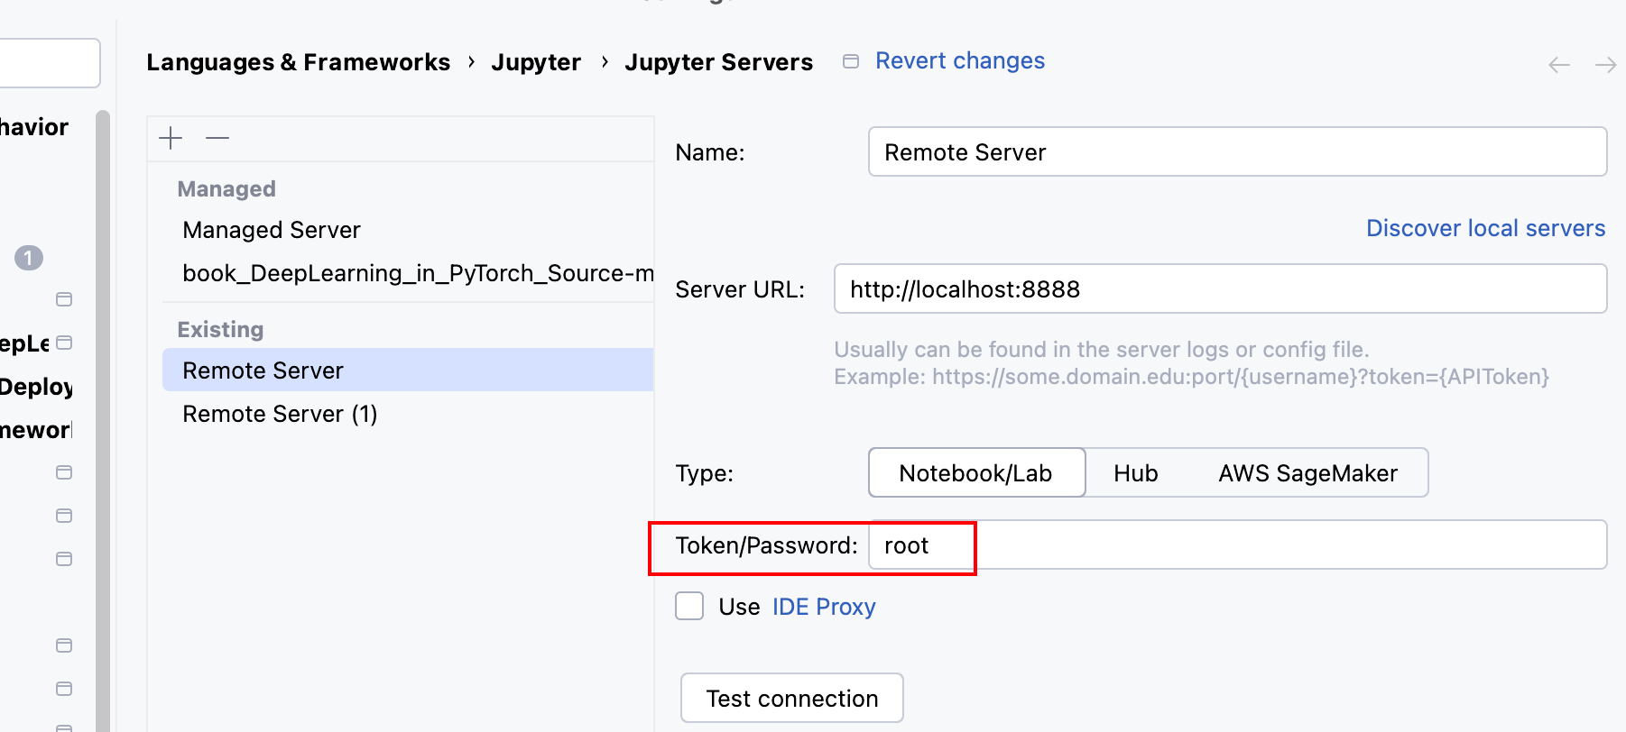Viewport: 1626px width, 732px height.
Task: Click the sidebar vertical scrollbar
Action: 103,420
